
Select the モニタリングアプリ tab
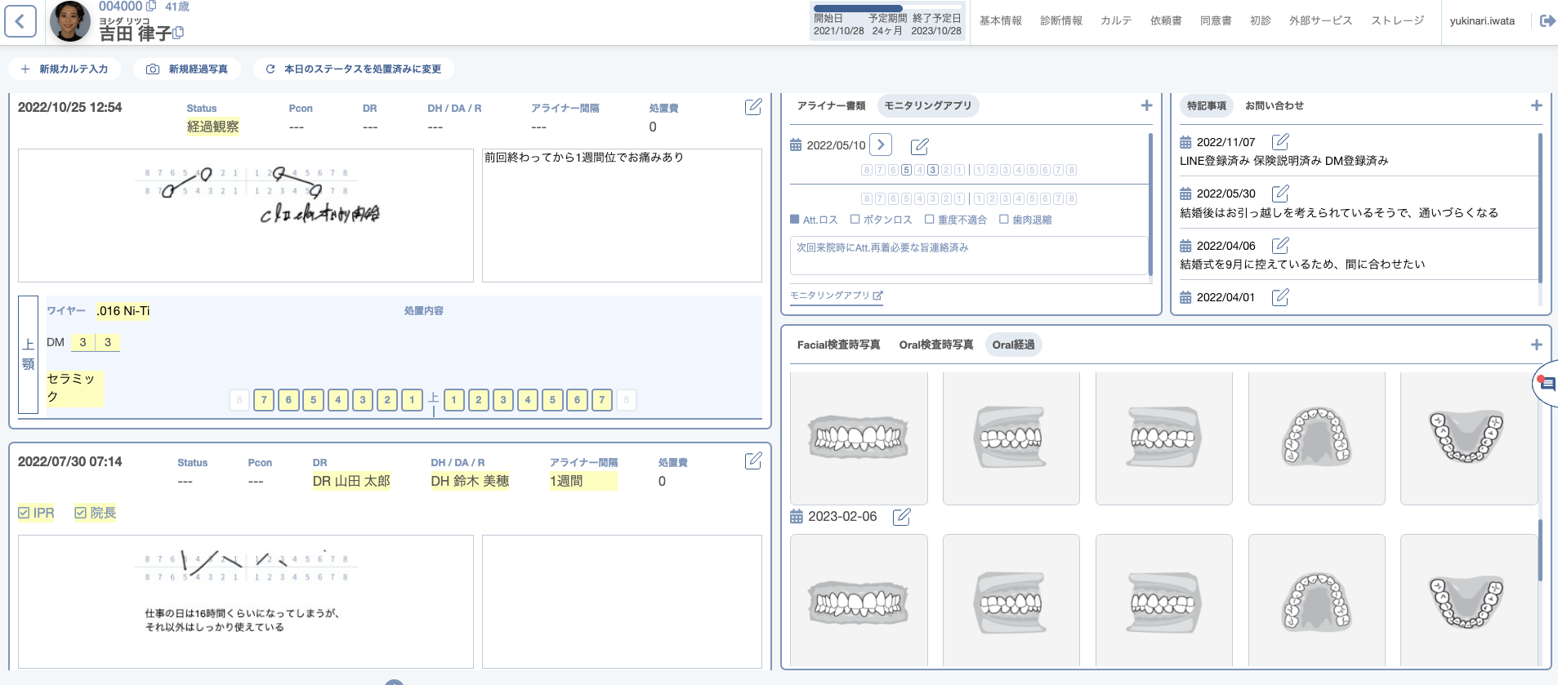(928, 106)
